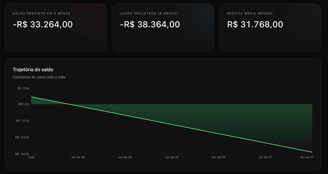This screenshot has height=174, width=328.
Task: Select the Lucro projetado (6 meses) card
Action: (163, 28)
